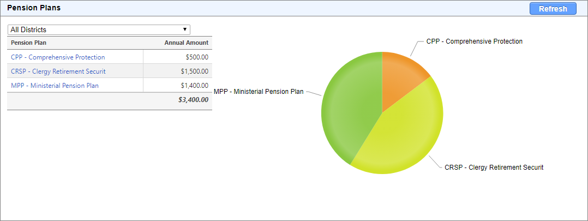Viewport: 588px width, 221px height.
Task: Open CPP - Comprehensive Protection table link
Action: (58, 57)
